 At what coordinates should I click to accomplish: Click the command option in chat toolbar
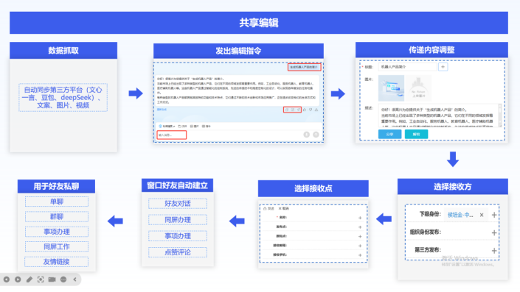[x=207, y=127]
